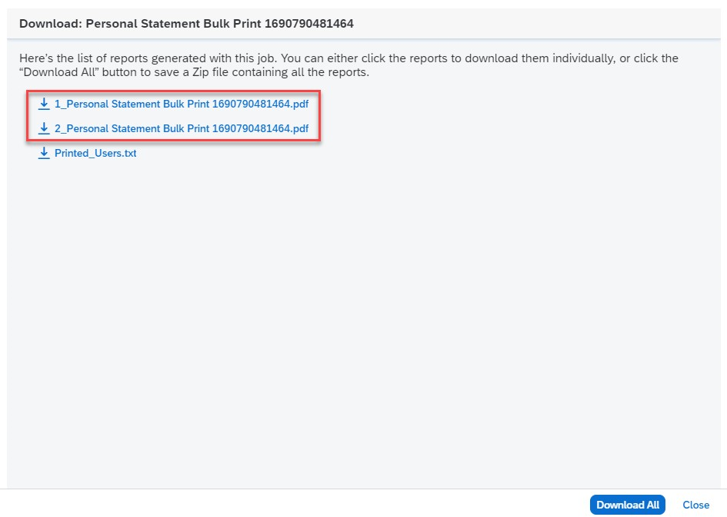Image resolution: width=727 pixels, height=517 pixels.
Task: Open 2_Personal Statement Bulk Print 1690790481464.pdf link
Action: coord(182,128)
